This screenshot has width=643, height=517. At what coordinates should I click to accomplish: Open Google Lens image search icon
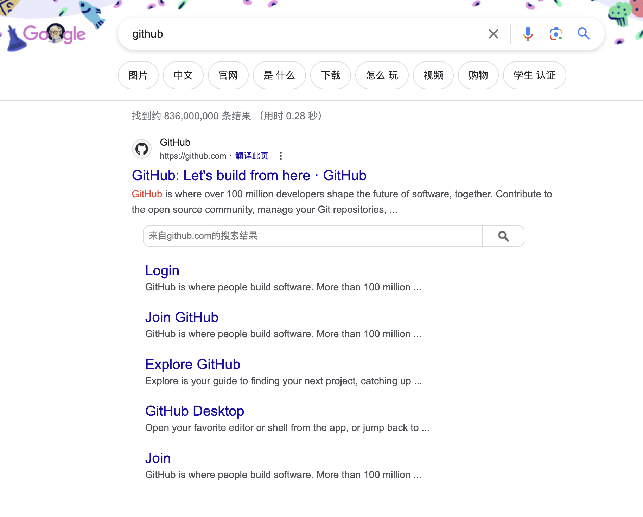[x=556, y=34]
